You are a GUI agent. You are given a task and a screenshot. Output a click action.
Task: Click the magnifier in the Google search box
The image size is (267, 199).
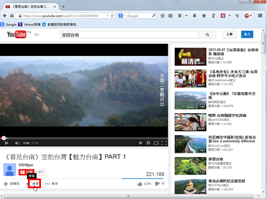click(154, 16)
